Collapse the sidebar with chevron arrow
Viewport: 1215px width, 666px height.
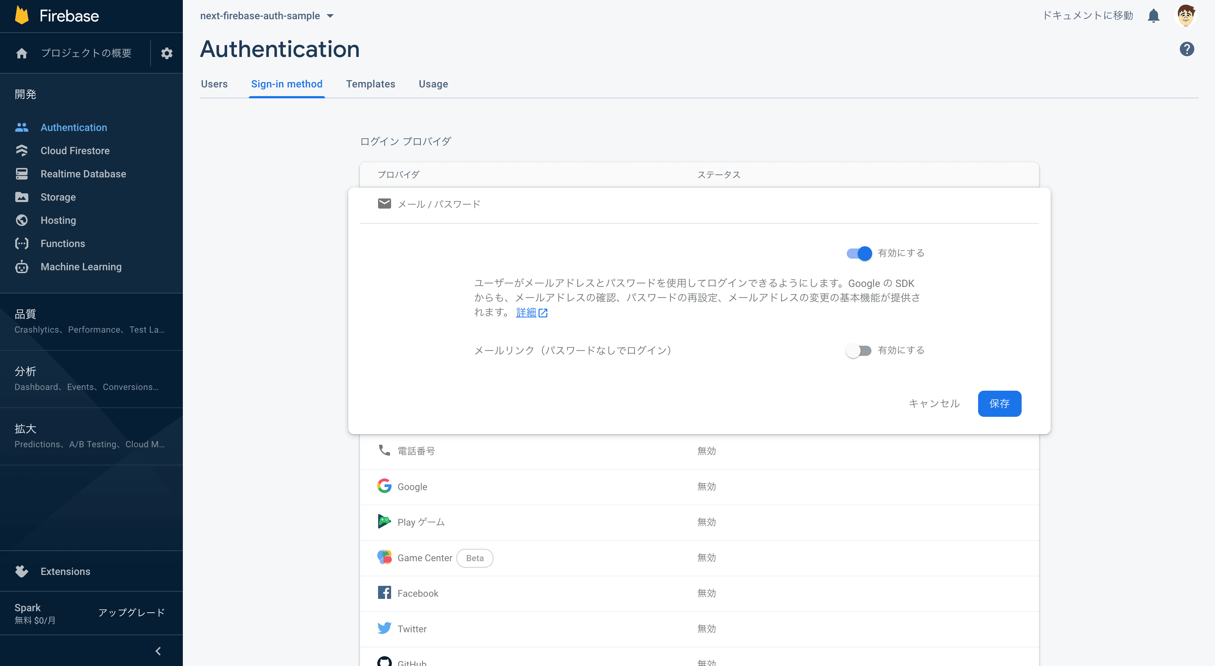[x=158, y=651]
